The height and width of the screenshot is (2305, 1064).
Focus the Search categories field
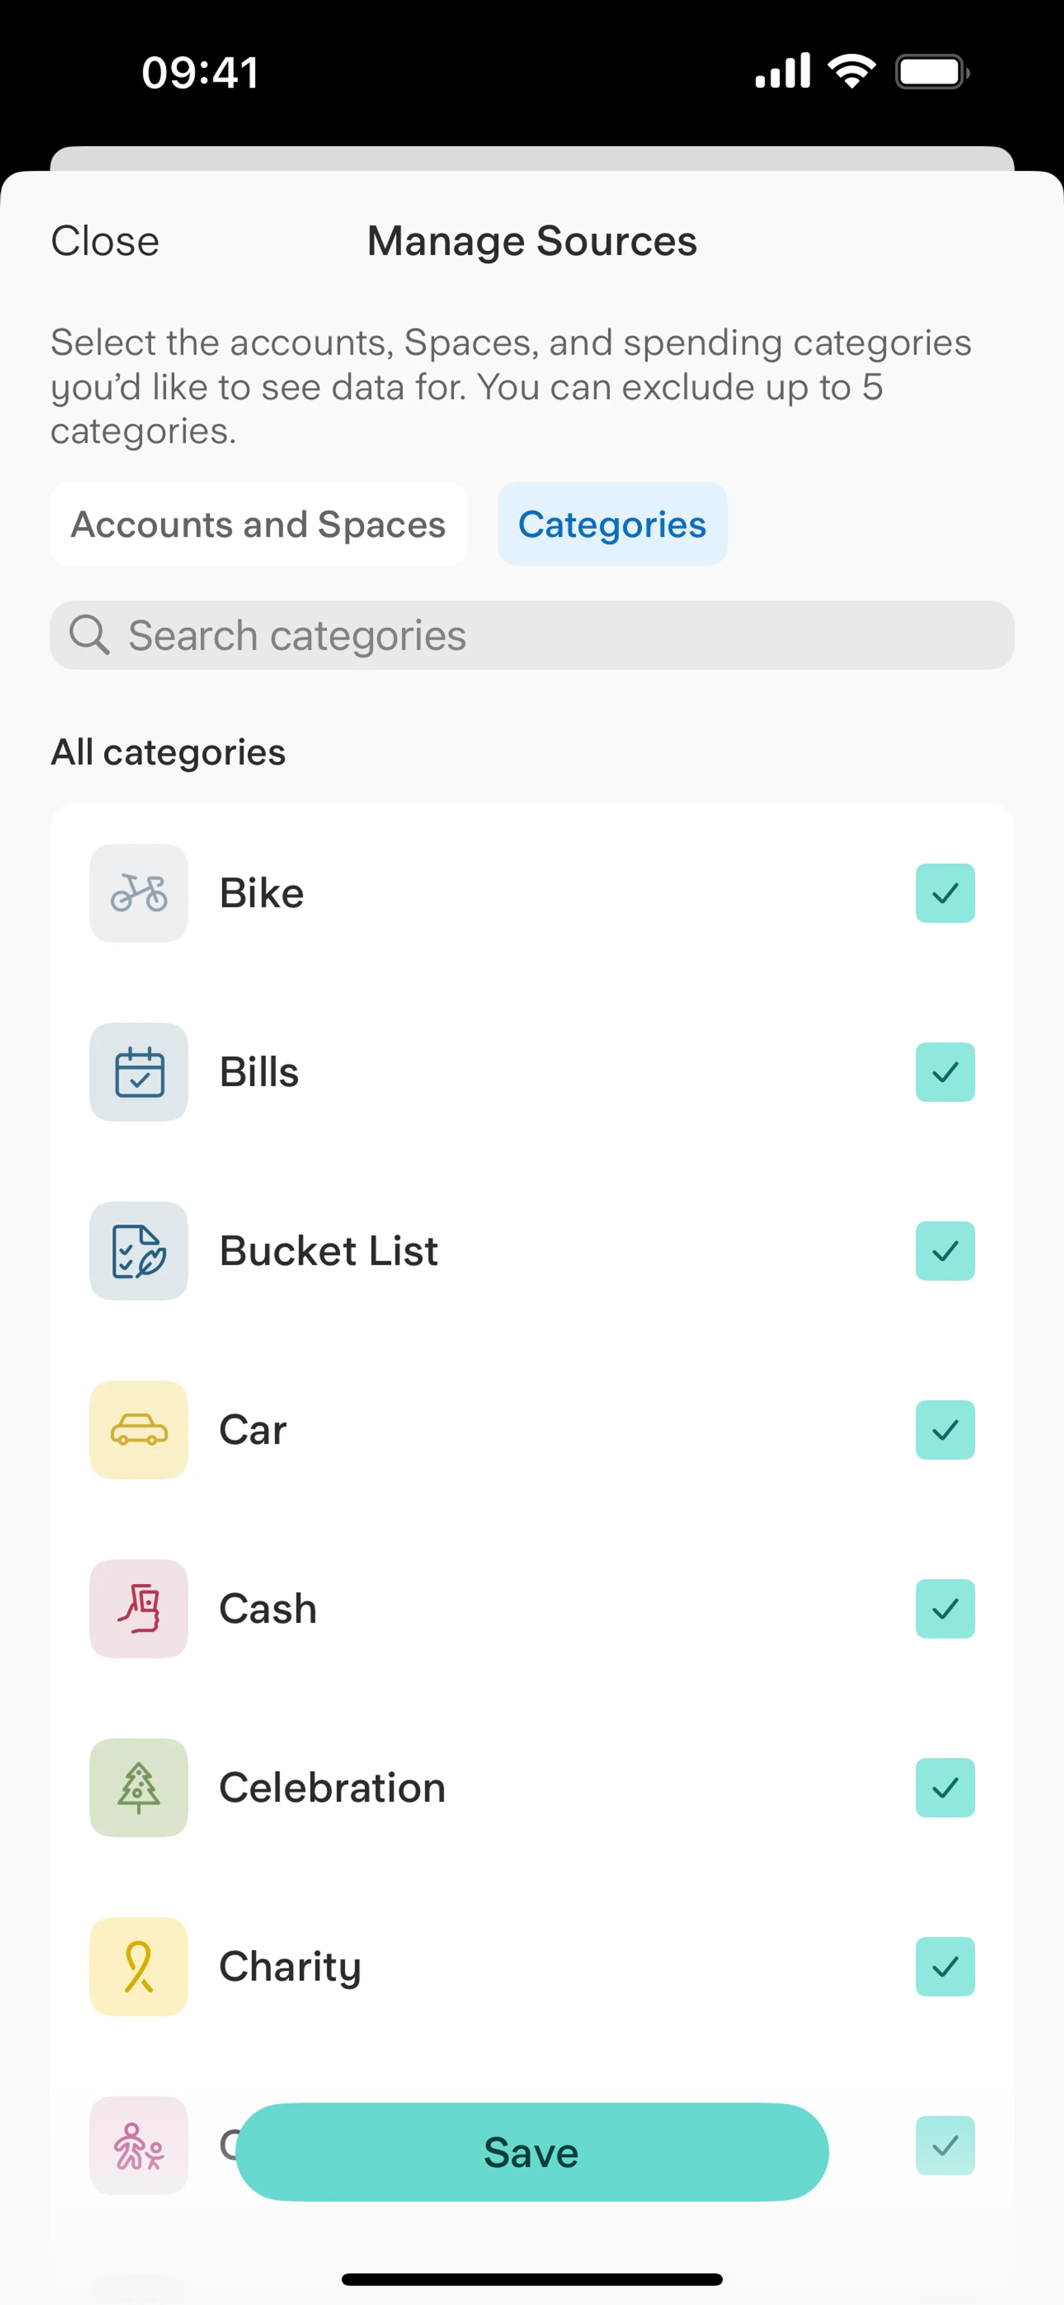[x=555, y=635]
